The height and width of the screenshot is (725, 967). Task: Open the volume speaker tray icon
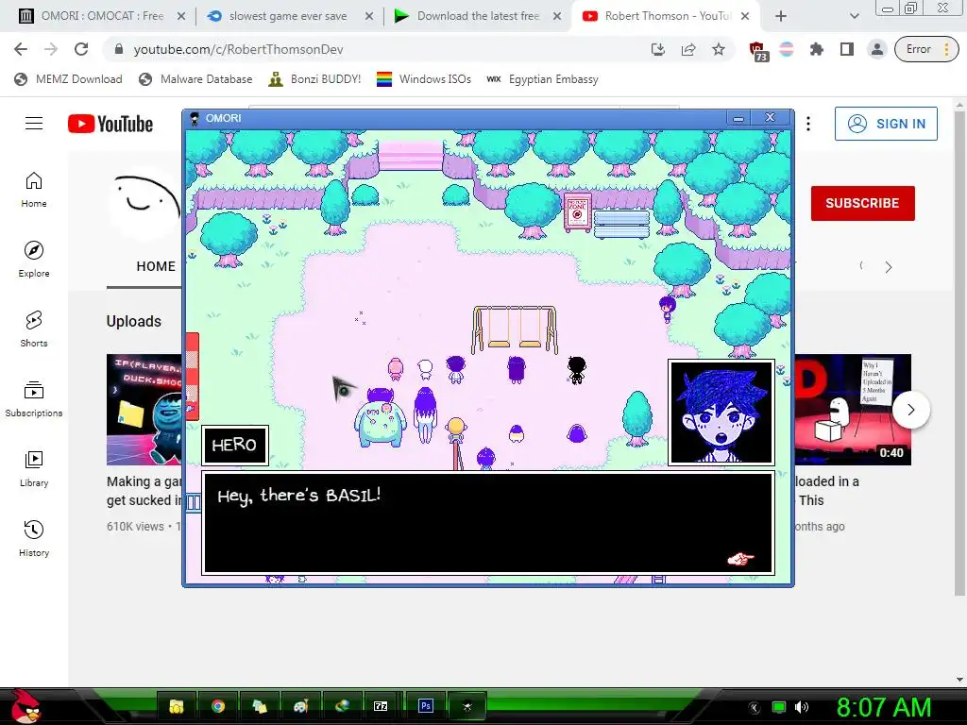tap(801, 707)
